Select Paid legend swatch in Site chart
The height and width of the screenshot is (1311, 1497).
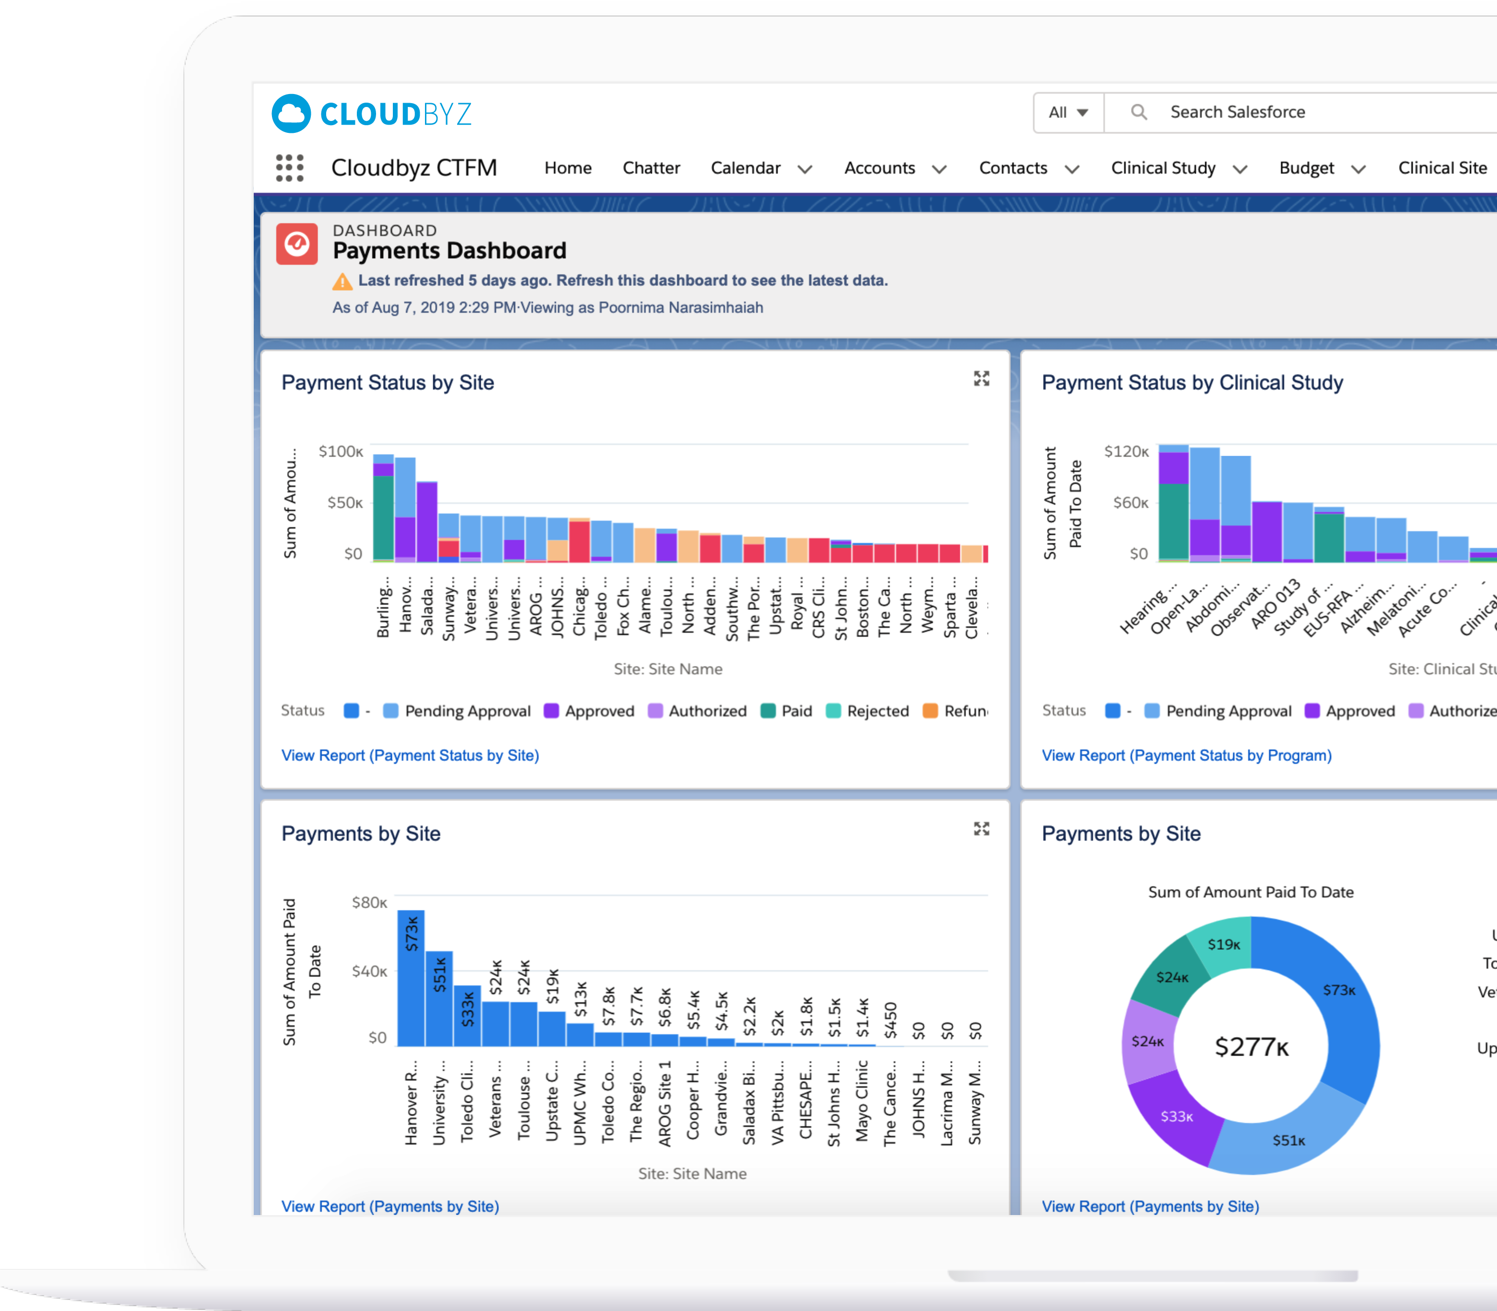point(768,711)
